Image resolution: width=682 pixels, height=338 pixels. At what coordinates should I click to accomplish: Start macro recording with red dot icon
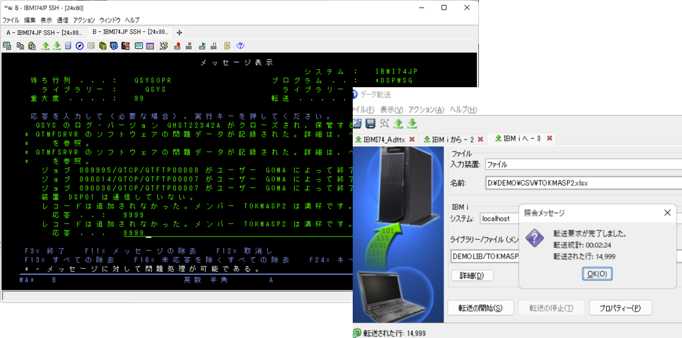coord(177,46)
